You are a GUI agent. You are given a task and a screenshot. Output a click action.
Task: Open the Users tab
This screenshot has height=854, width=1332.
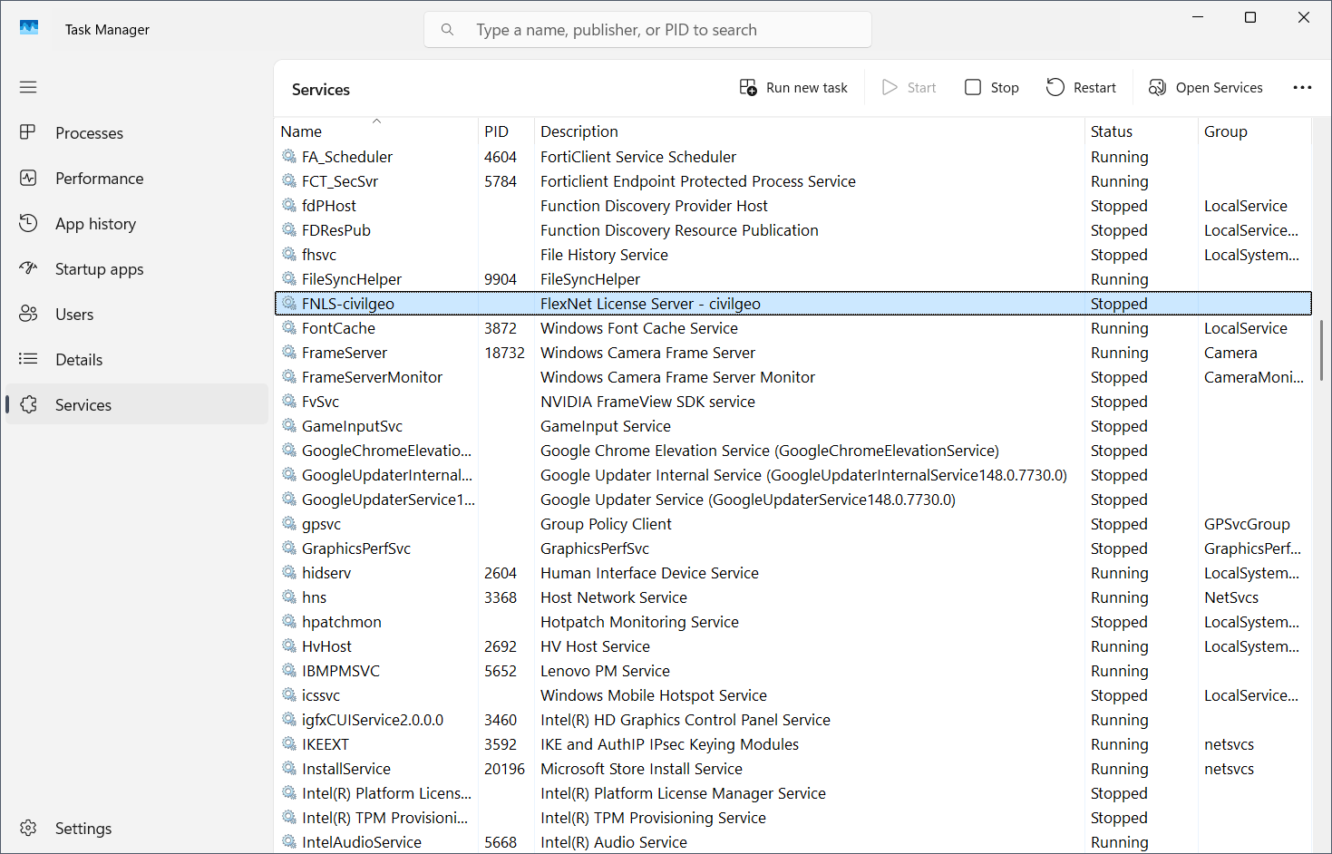[x=74, y=315]
